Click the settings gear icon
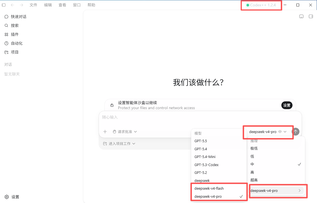 (7, 197)
